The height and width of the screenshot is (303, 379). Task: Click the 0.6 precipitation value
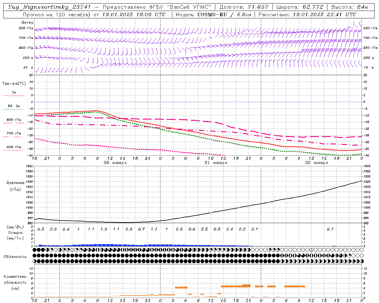point(192,229)
